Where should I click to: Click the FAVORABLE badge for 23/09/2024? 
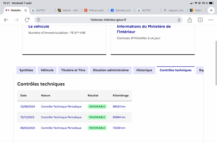pyautogui.click(x=97, y=107)
